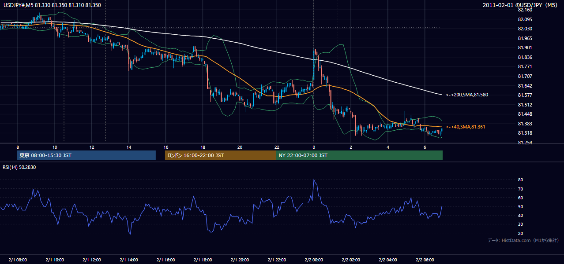
Task: Click the 40,SMA,81.361 line label
Action: [x=465, y=127]
